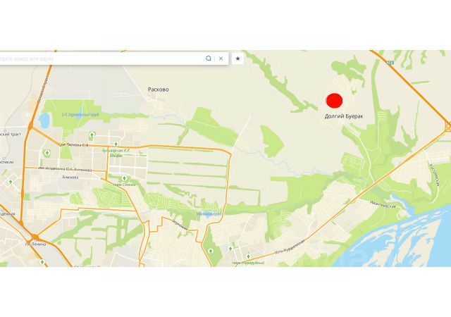This screenshot has width=451, height=317.
Task: Click the пл. Ленина square label
Action: pos(35,244)
